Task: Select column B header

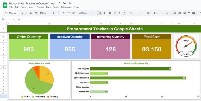Action: [19, 24]
